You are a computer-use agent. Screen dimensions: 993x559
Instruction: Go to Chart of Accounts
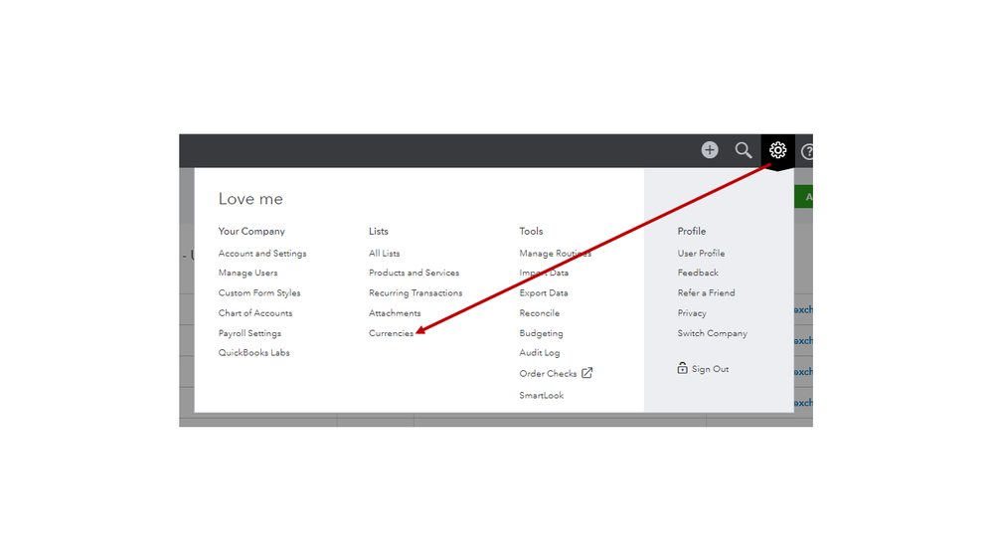point(255,313)
